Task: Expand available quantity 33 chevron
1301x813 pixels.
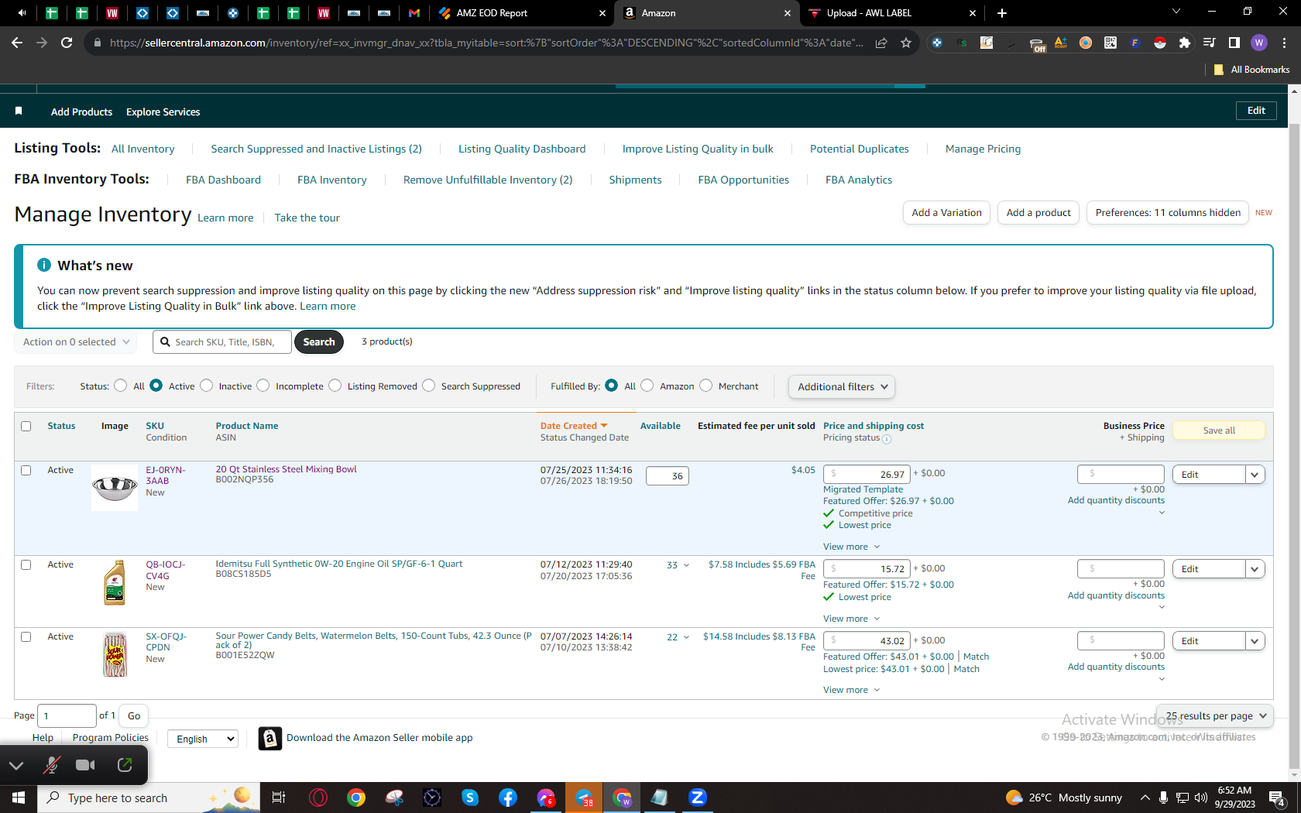Action: (x=686, y=565)
